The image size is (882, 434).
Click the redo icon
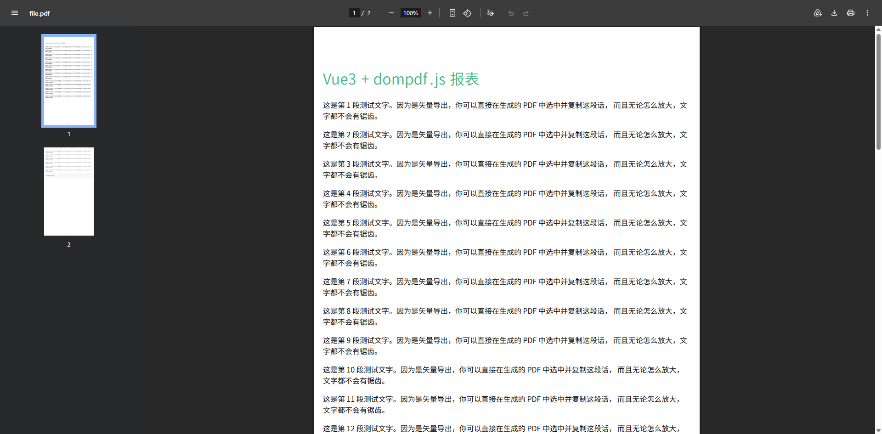pos(526,13)
